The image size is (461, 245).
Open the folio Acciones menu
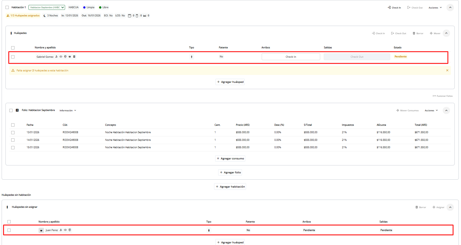point(431,110)
